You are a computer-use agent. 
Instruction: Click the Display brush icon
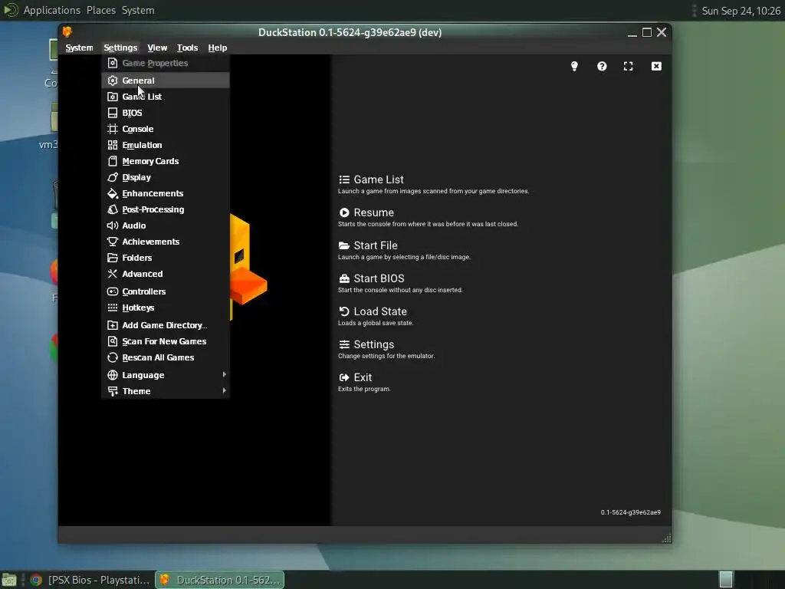point(113,177)
